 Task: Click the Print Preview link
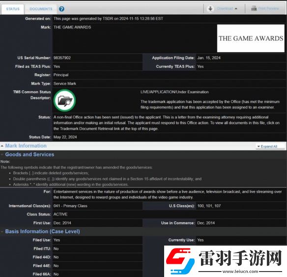point(268,9)
